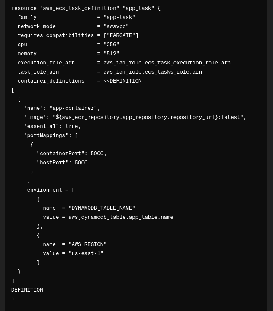Click the "aws_ecs_task_definition" resource type string
The image size is (273, 311).
(80, 8)
